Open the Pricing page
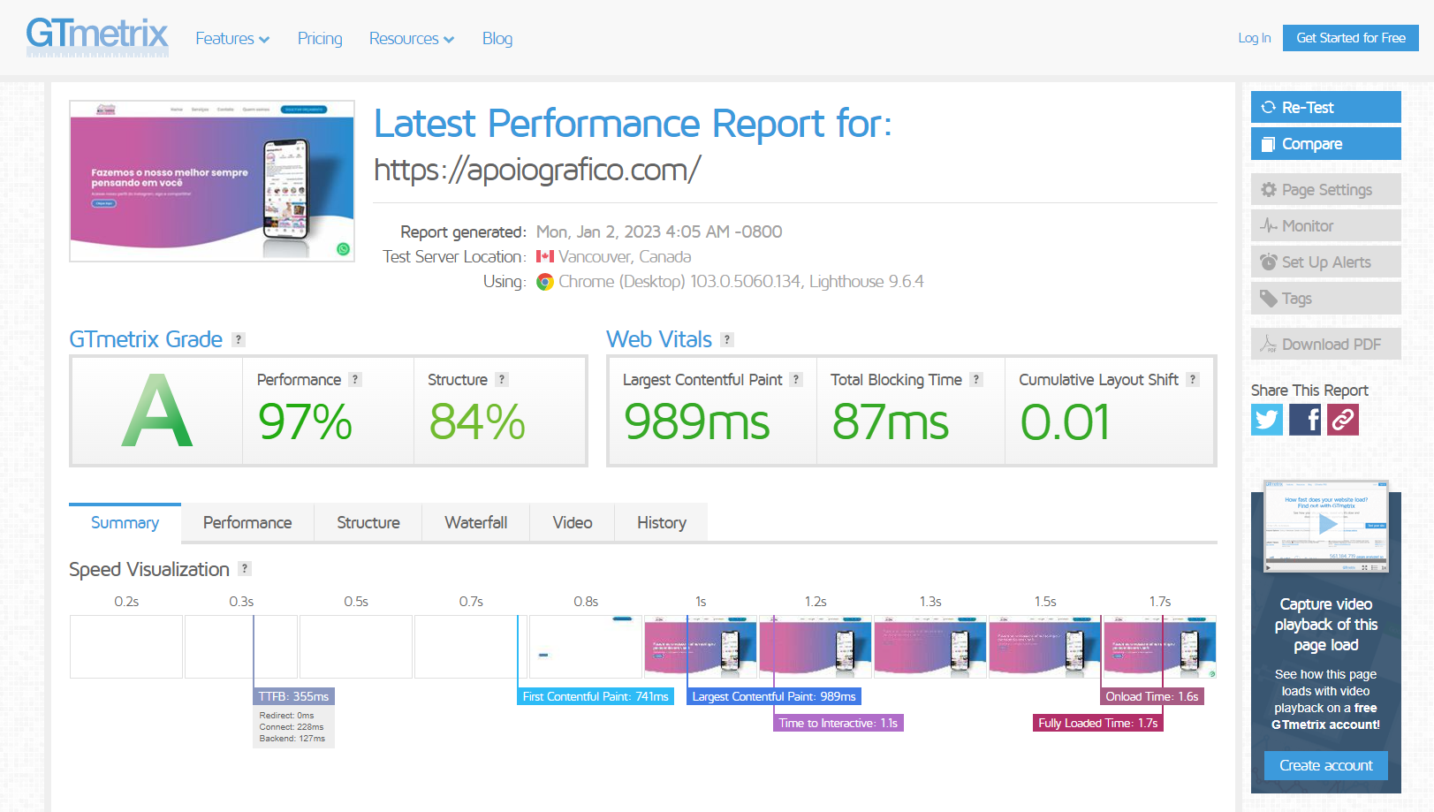The height and width of the screenshot is (812, 1434). (x=320, y=38)
